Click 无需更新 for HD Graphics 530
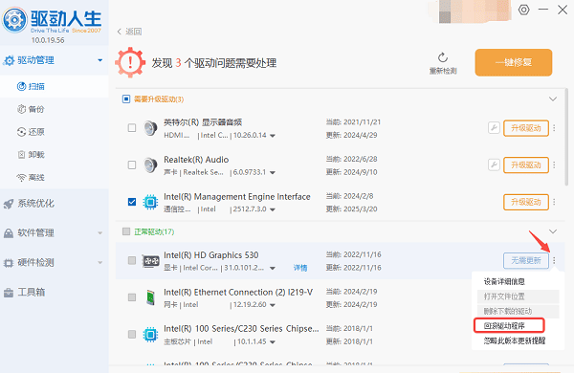This screenshot has width=574, height=373. (526, 260)
